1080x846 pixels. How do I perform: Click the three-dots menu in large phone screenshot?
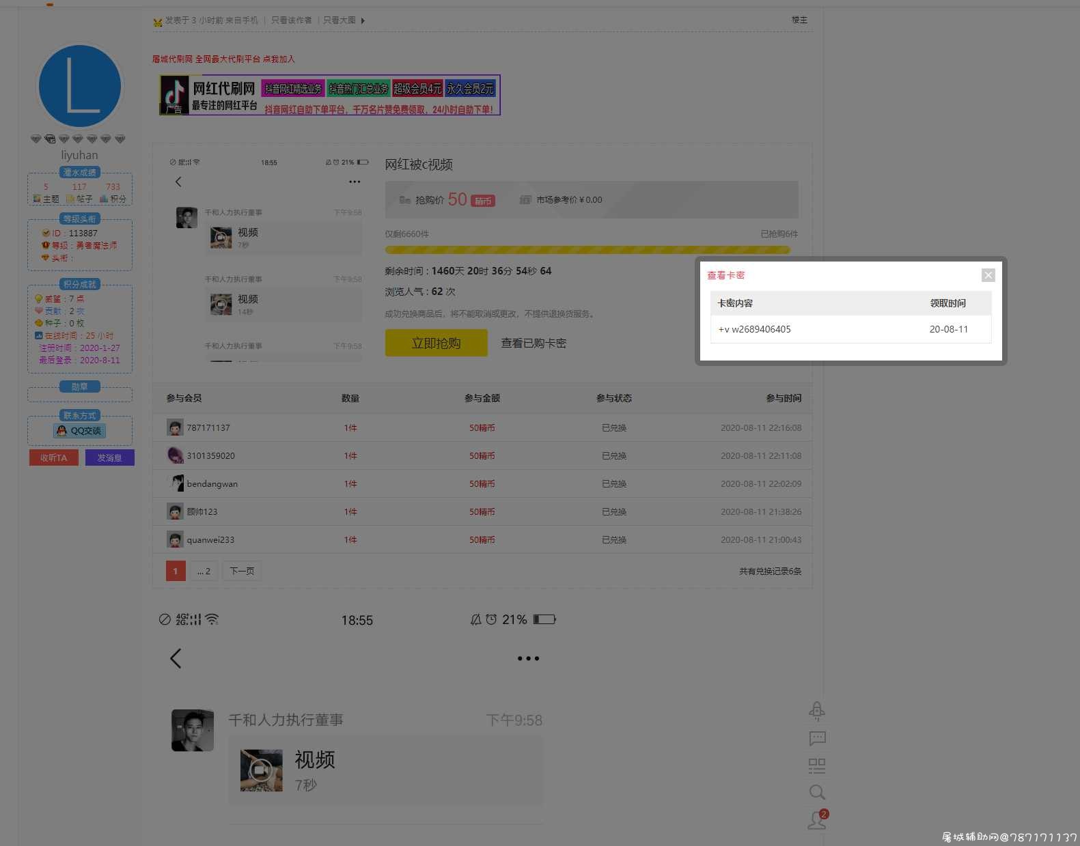(528, 659)
